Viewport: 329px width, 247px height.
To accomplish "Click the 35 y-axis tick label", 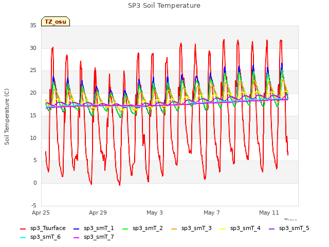I will 33,25.
